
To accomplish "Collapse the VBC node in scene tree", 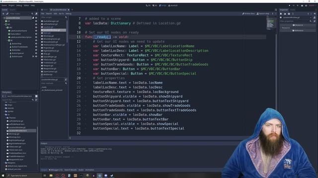I will (5, 28).
